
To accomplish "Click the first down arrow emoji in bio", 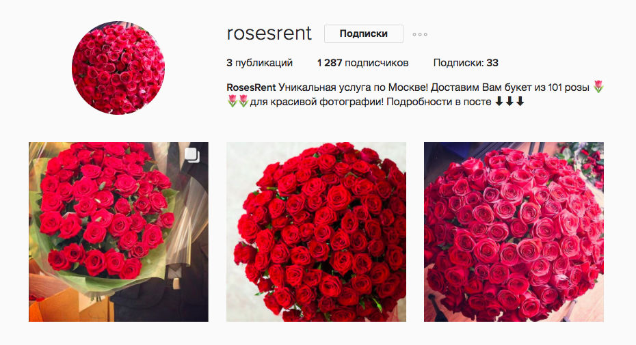I will (499, 101).
